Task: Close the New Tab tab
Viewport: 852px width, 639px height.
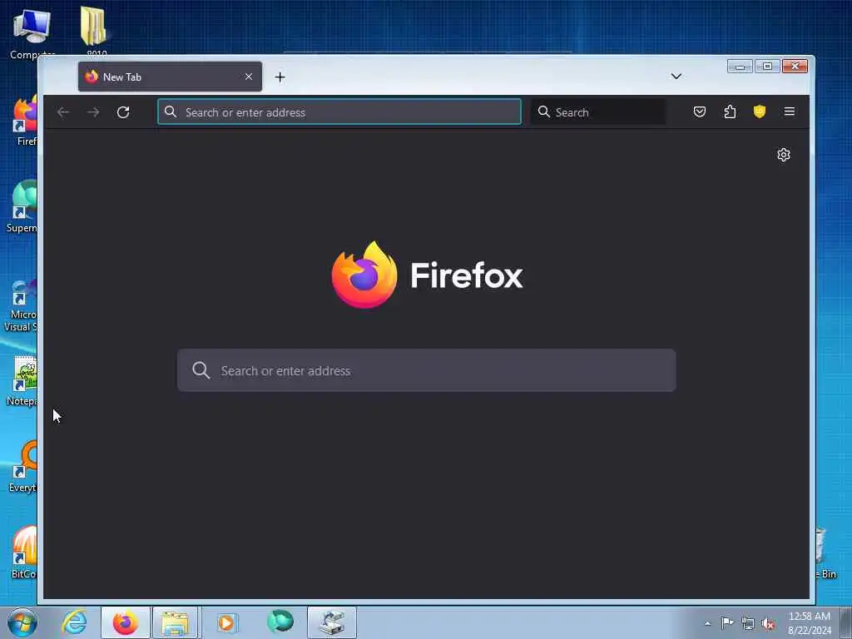Action: [248, 77]
